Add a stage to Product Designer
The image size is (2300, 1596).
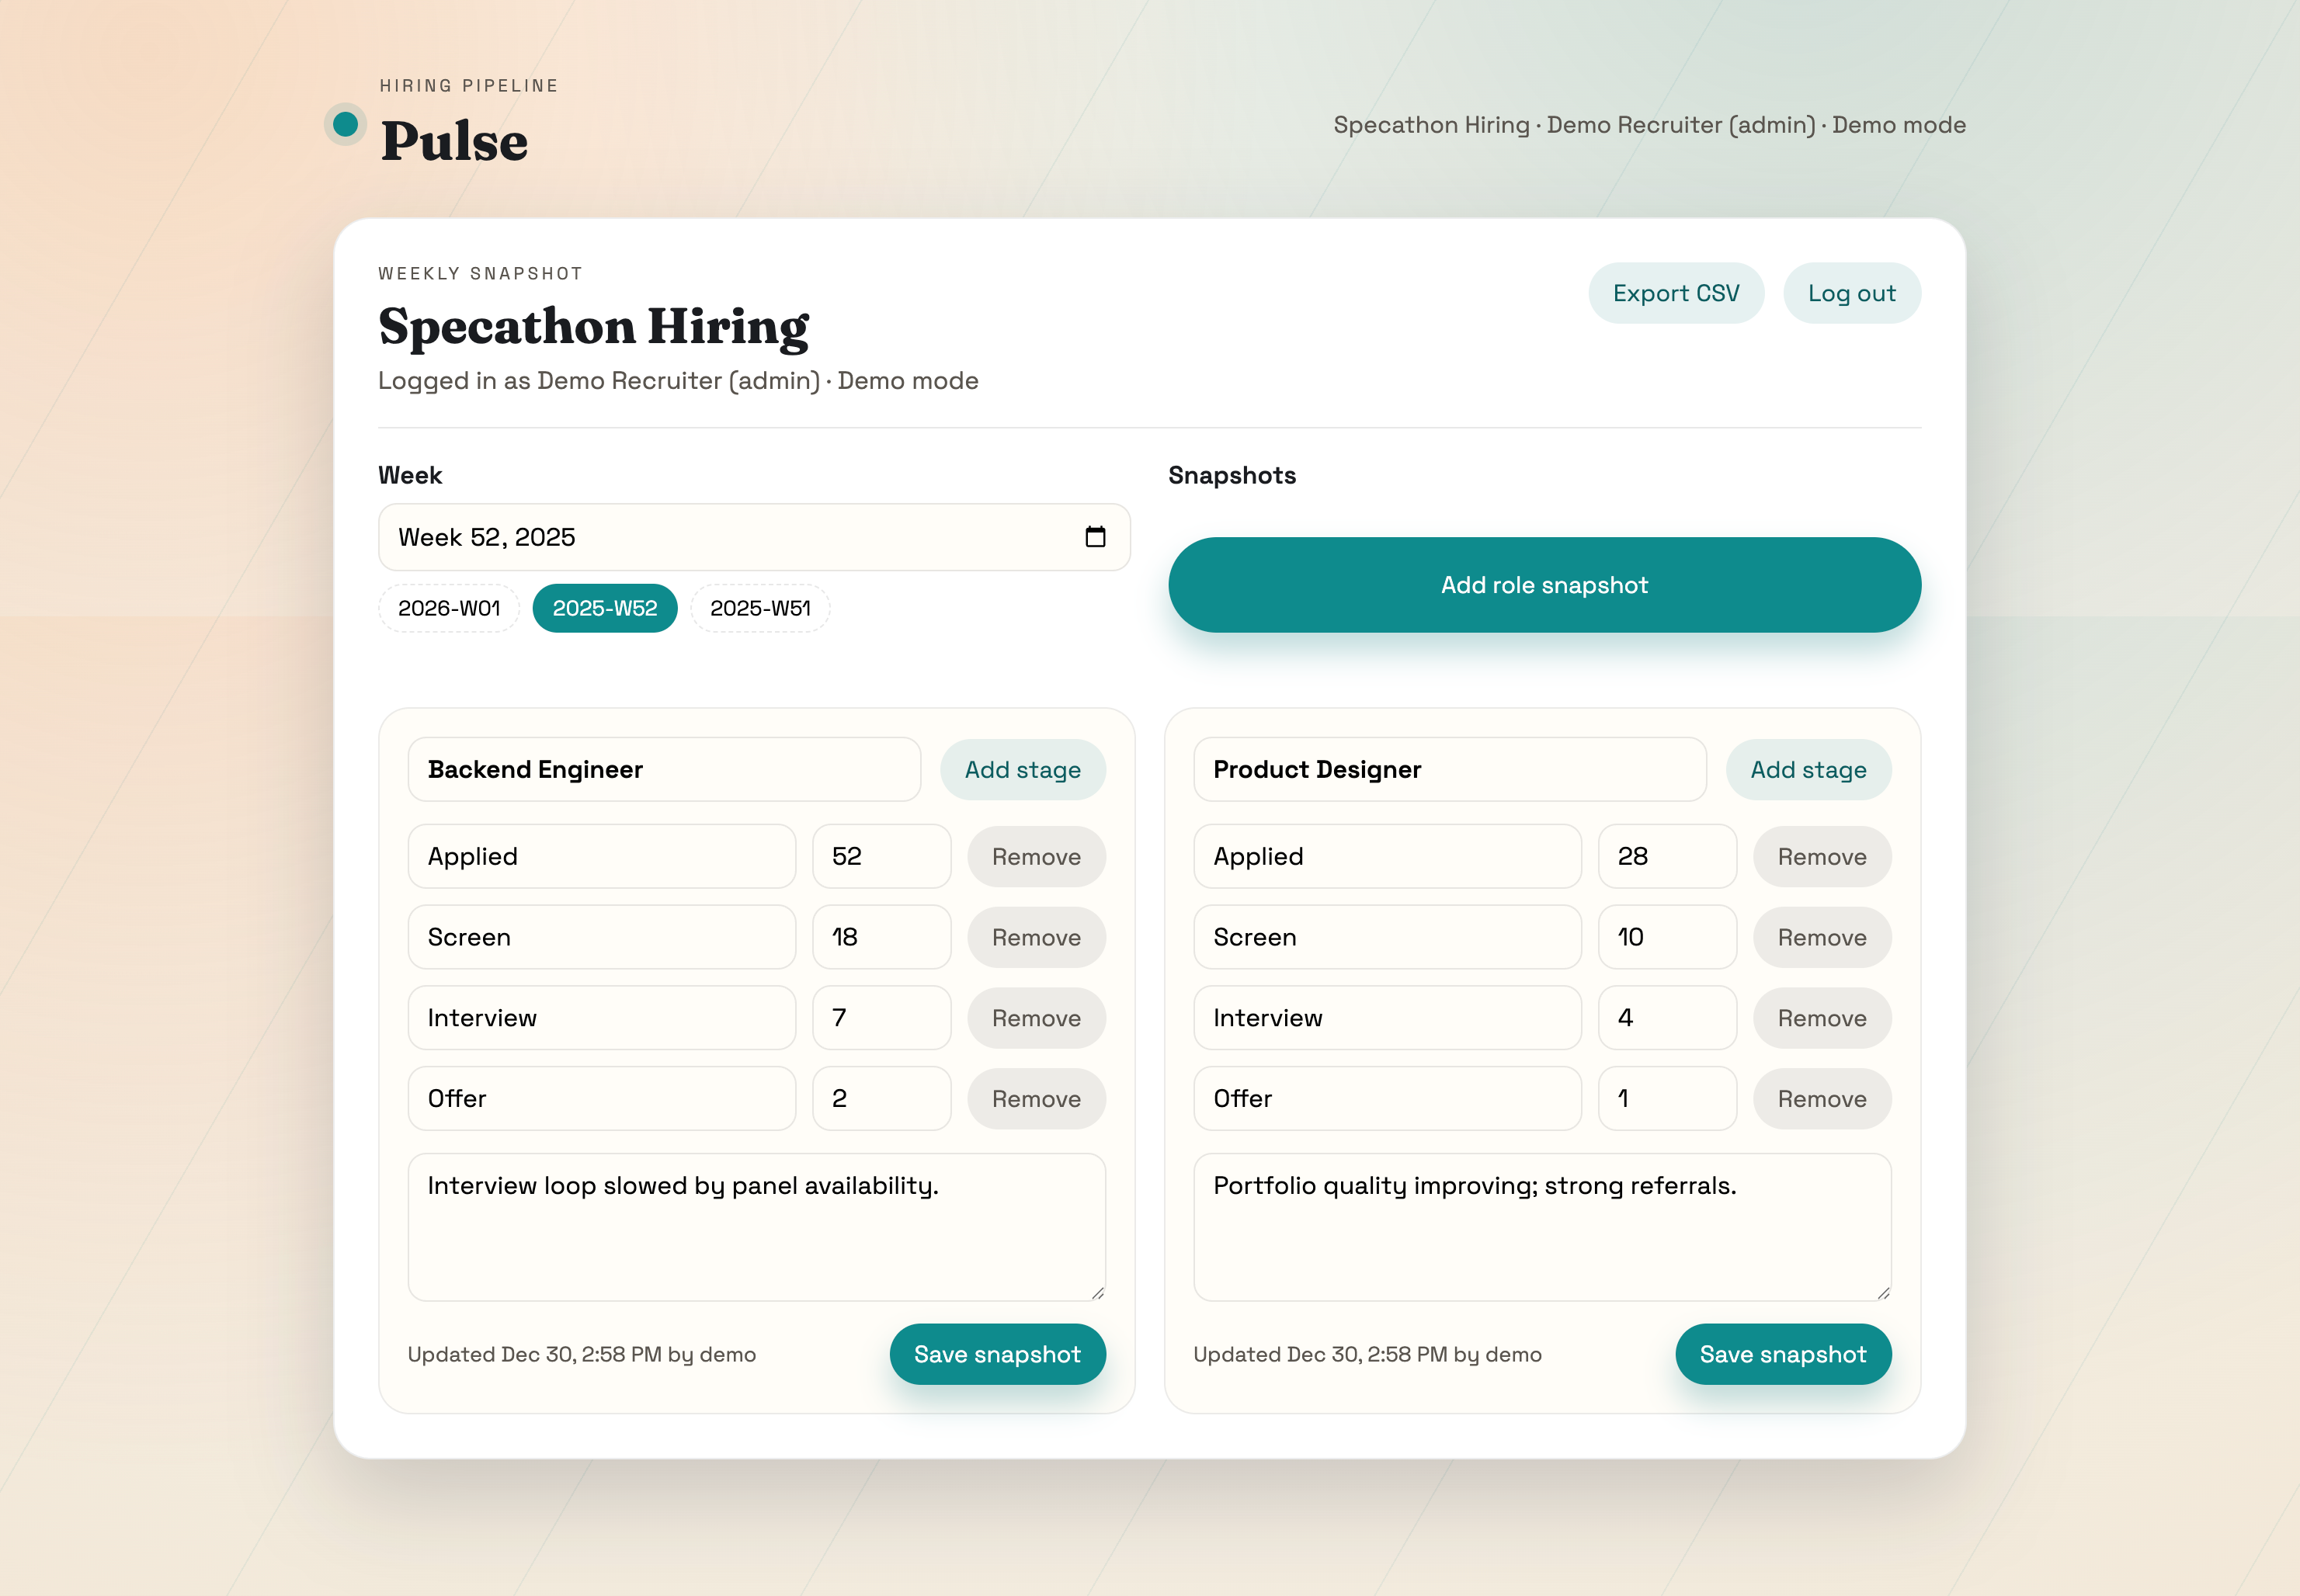point(1808,770)
